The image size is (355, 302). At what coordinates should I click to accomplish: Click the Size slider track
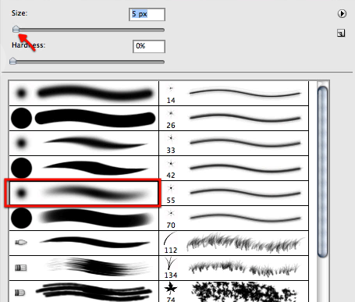pyautogui.click(x=88, y=30)
